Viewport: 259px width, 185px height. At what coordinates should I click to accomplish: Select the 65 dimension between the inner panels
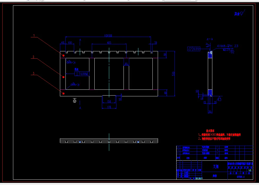[x=126, y=64]
